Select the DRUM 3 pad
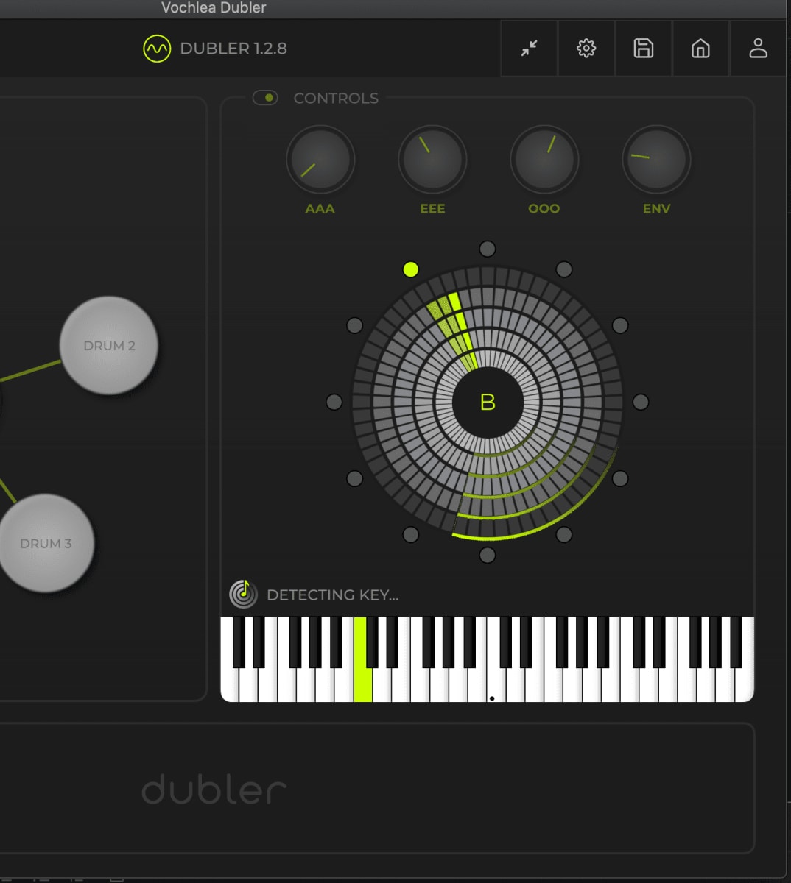This screenshot has height=883, width=791. coord(46,543)
